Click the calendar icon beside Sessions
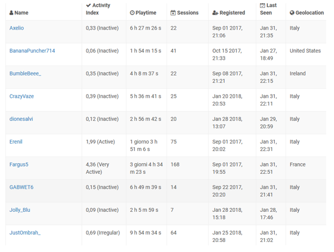The image size is (334, 252). [x=173, y=13]
